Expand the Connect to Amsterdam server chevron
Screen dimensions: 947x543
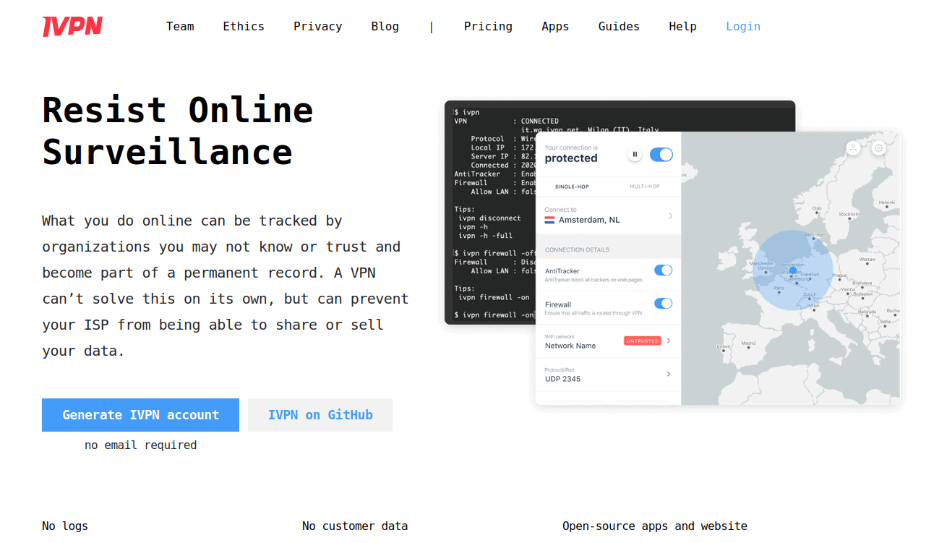(670, 215)
